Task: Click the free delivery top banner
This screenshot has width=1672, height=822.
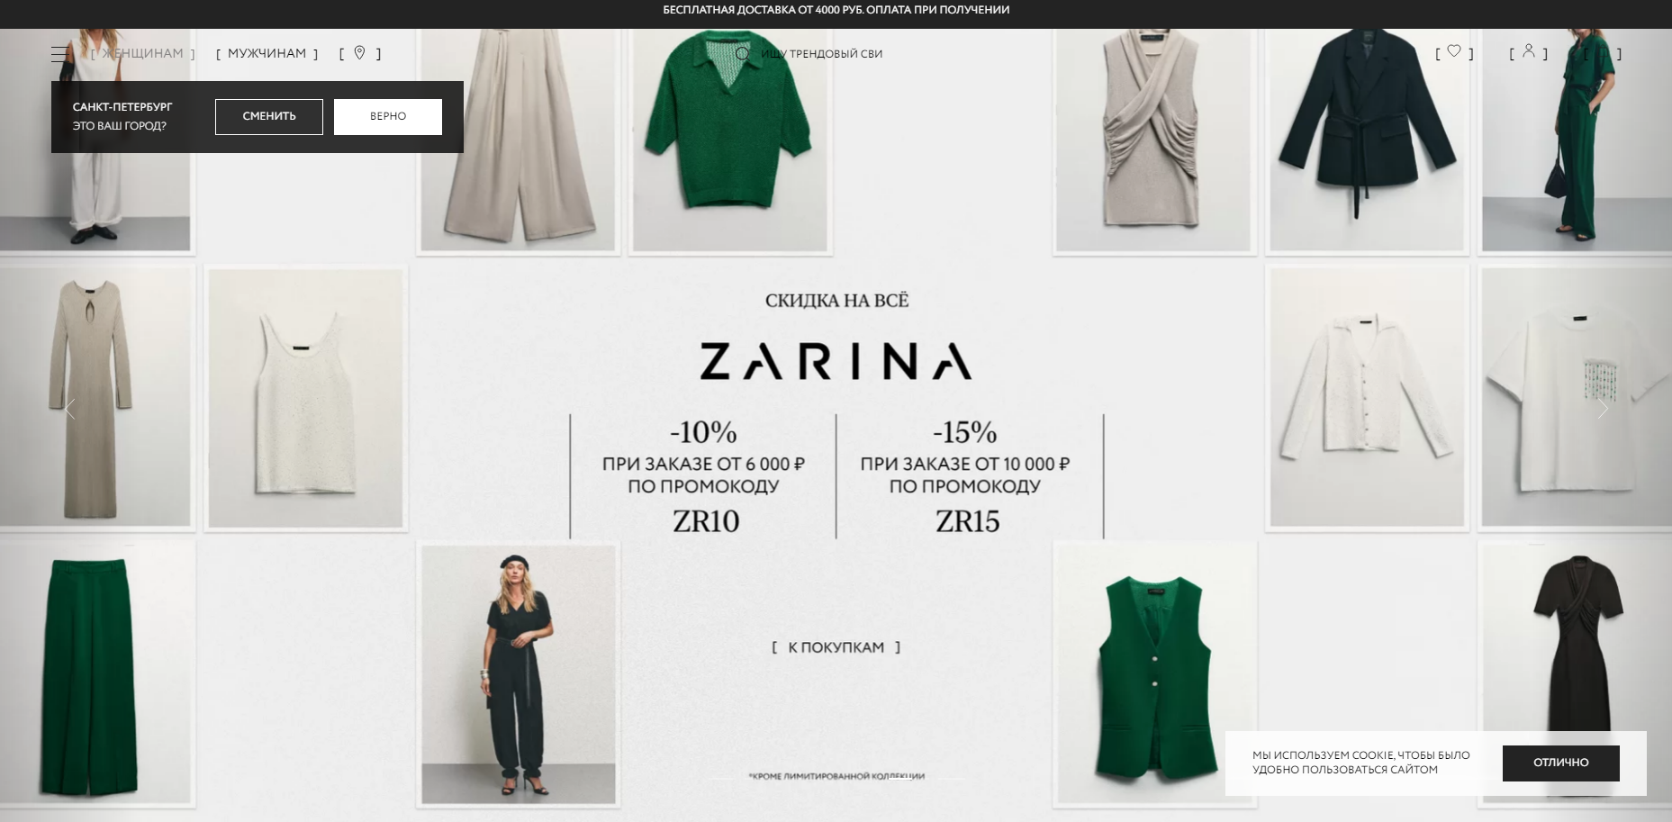Action: (836, 10)
